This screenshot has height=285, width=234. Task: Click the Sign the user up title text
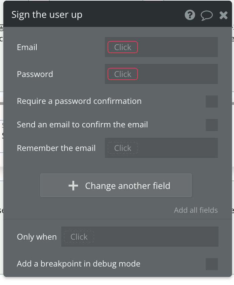[47, 15]
